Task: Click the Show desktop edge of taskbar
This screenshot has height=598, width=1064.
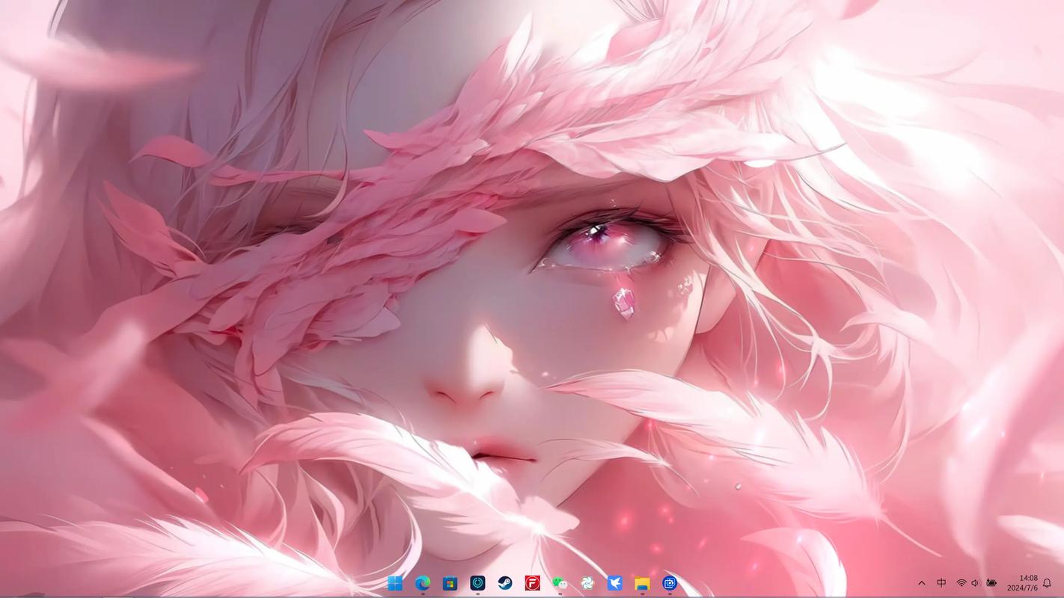Action: click(x=1062, y=583)
